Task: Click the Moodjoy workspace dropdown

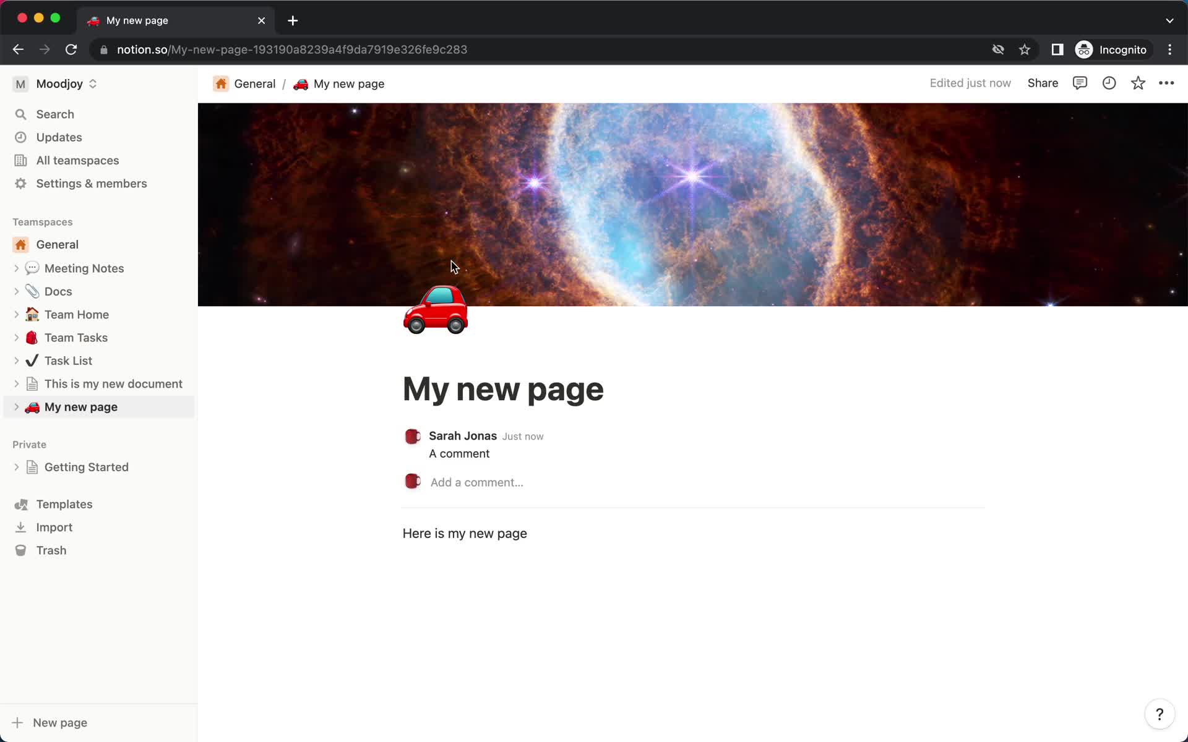Action: 61,83
